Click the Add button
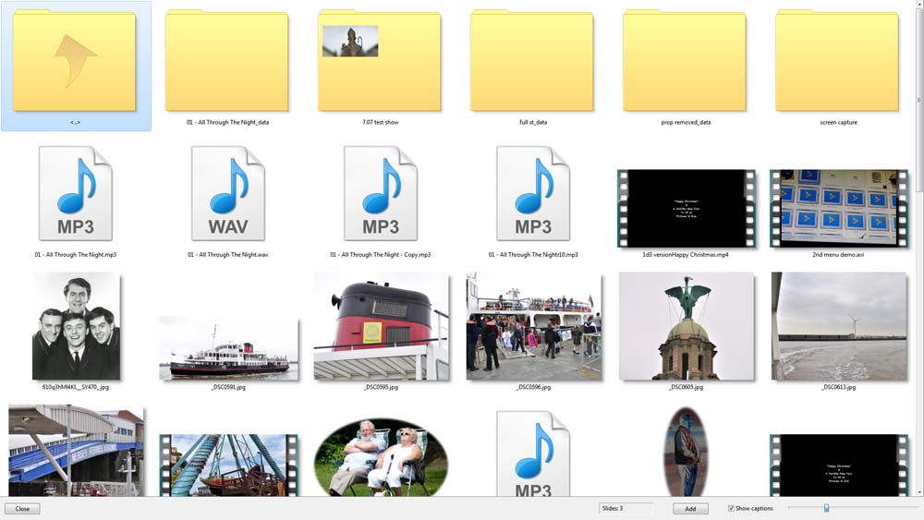This screenshot has width=924, height=520. pyautogui.click(x=690, y=509)
